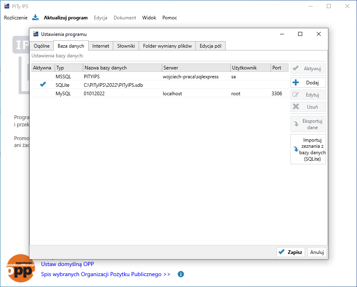Save settings with the Zapisz checkmark button
Image resolution: width=357 pixels, height=287 pixels.
tap(291, 252)
